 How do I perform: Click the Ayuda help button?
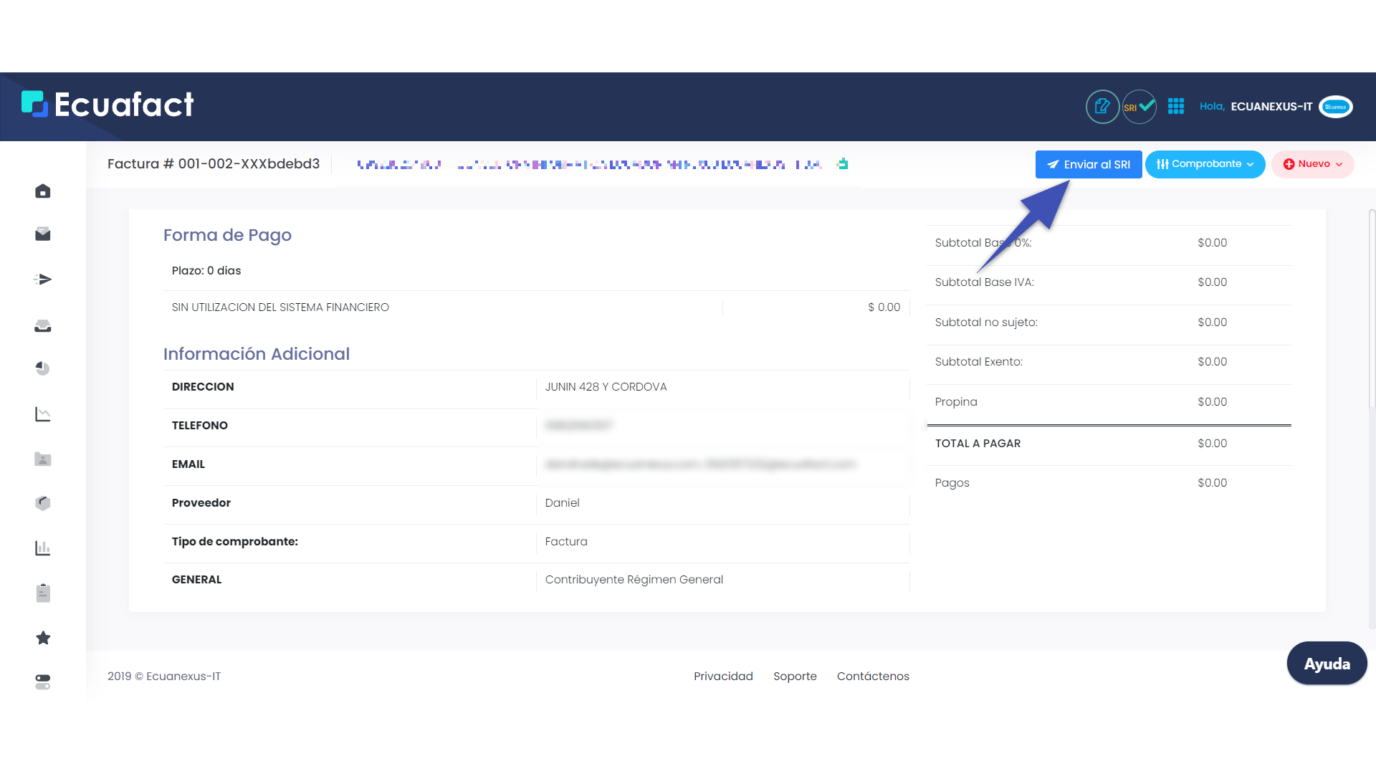click(1327, 664)
